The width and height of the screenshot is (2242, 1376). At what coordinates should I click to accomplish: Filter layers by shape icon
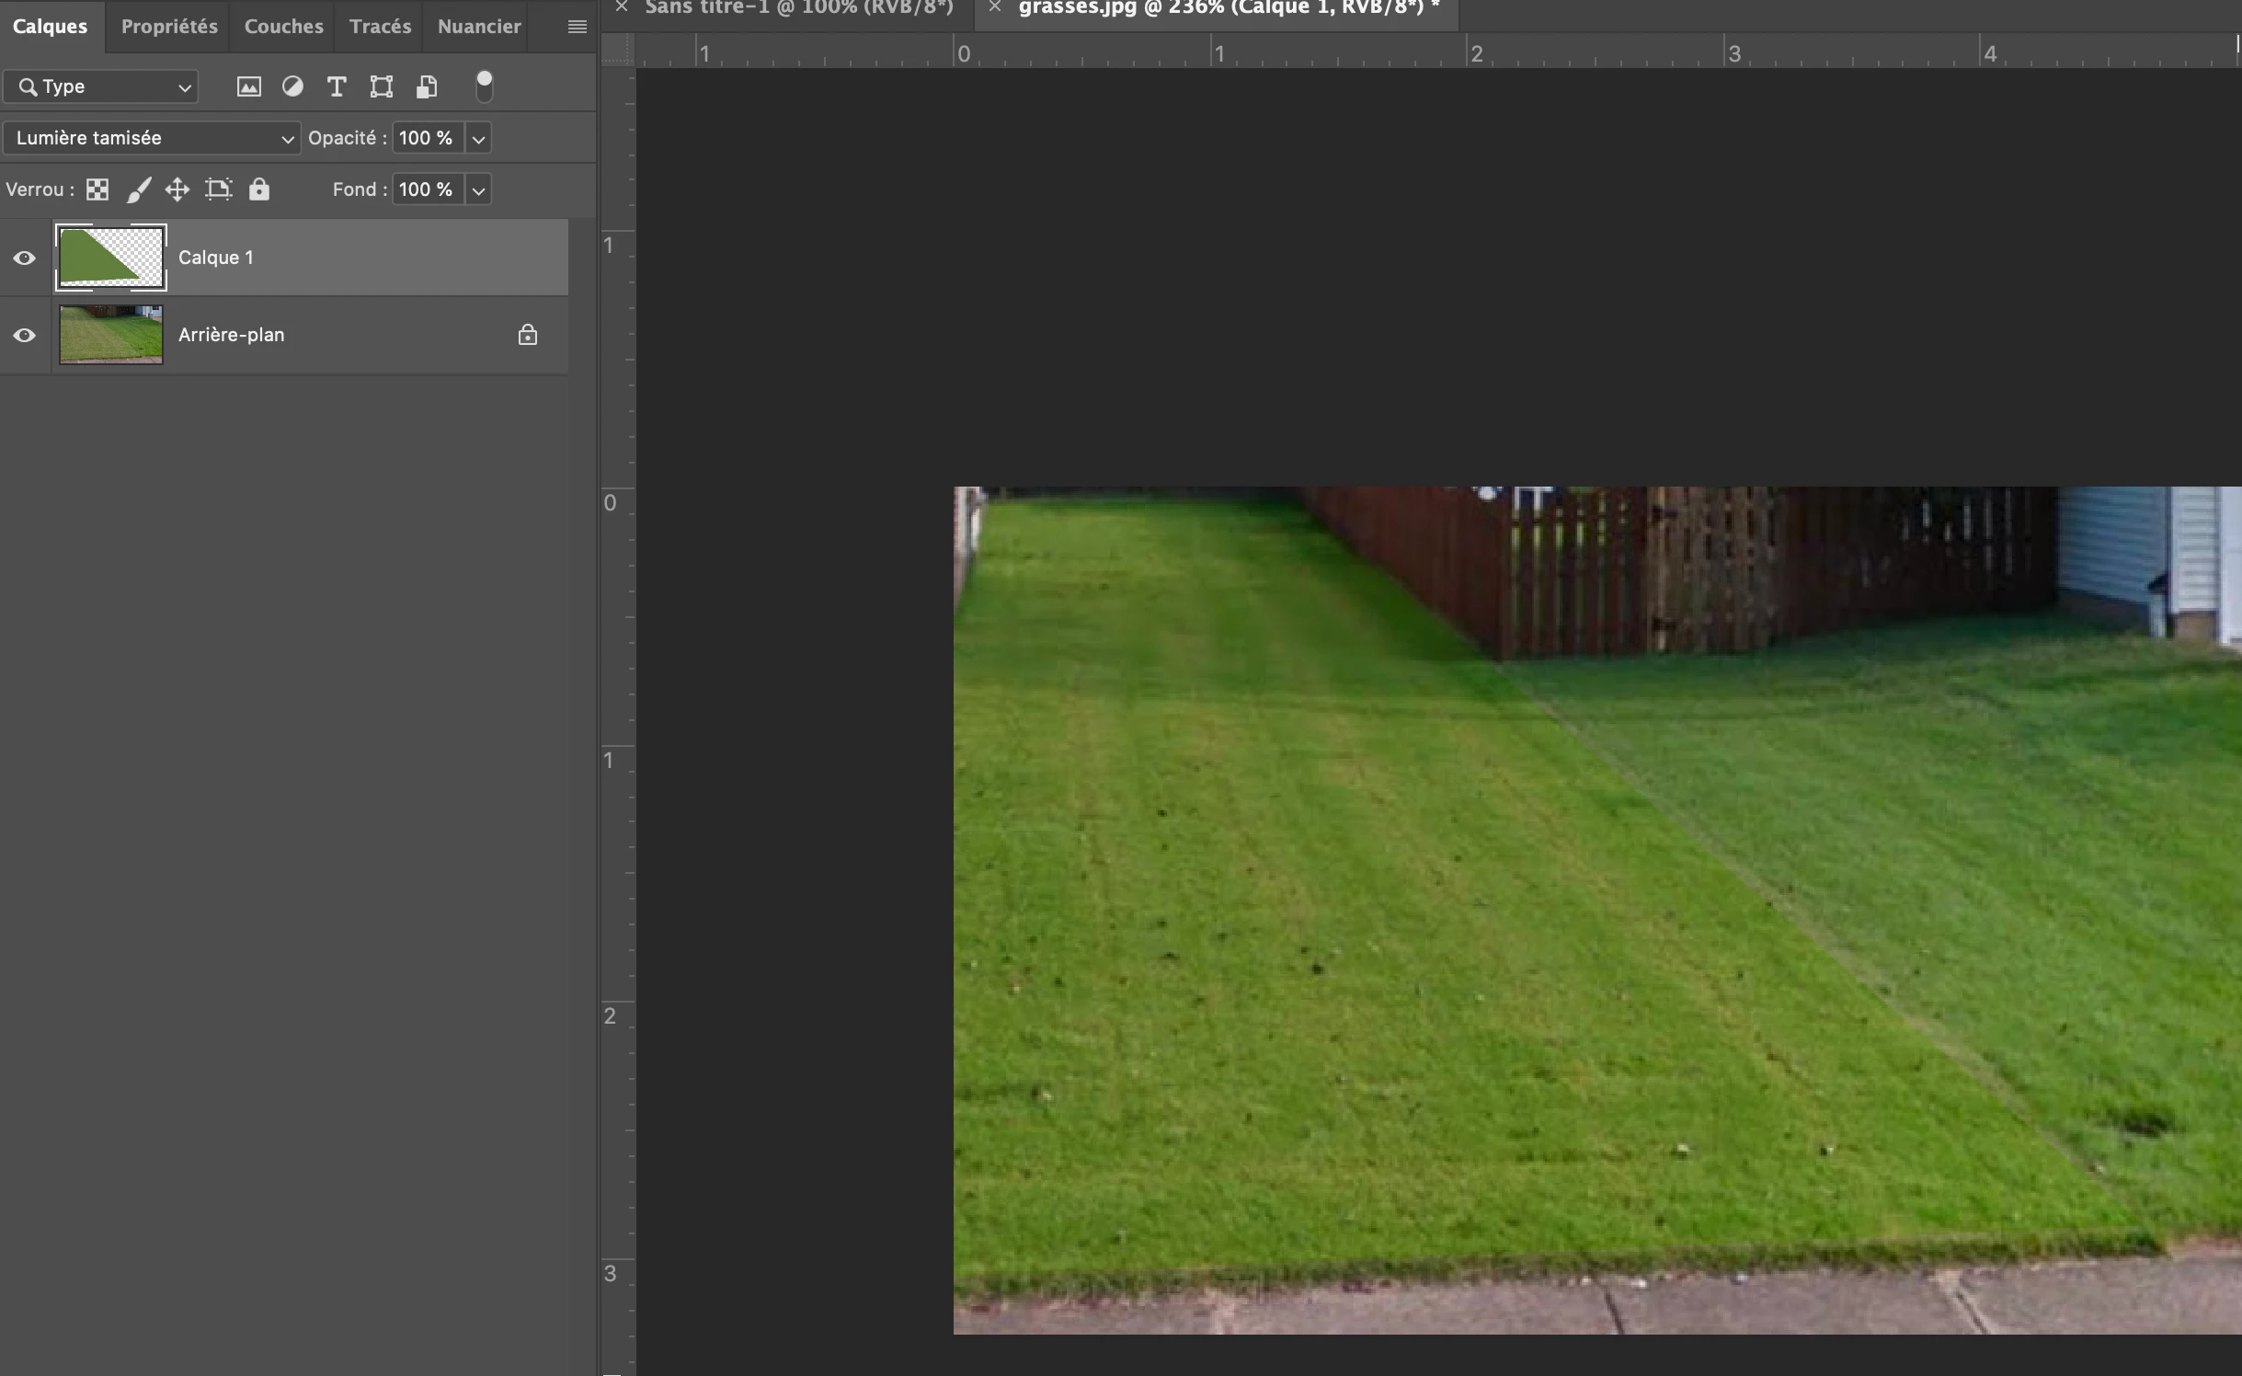coord(381,87)
